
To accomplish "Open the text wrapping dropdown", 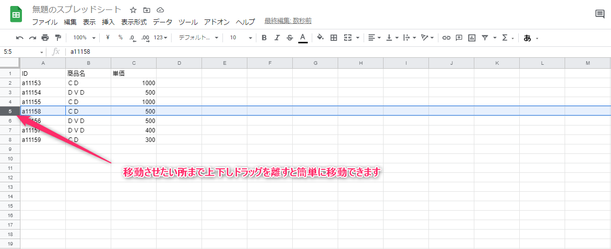I will [x=409, y=37].
